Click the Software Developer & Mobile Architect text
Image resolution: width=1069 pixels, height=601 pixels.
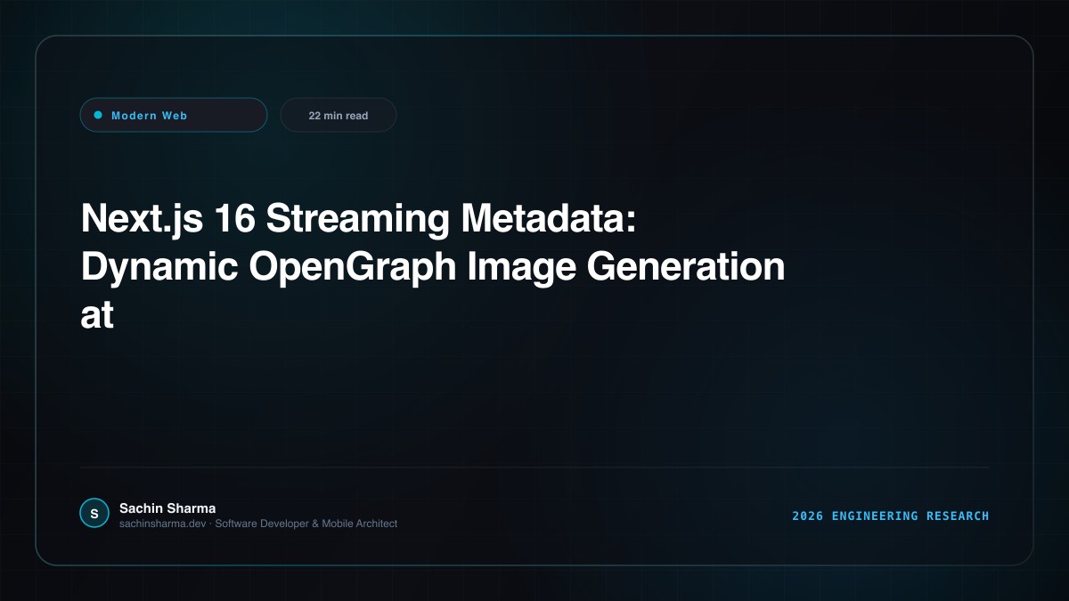(306, 524)
